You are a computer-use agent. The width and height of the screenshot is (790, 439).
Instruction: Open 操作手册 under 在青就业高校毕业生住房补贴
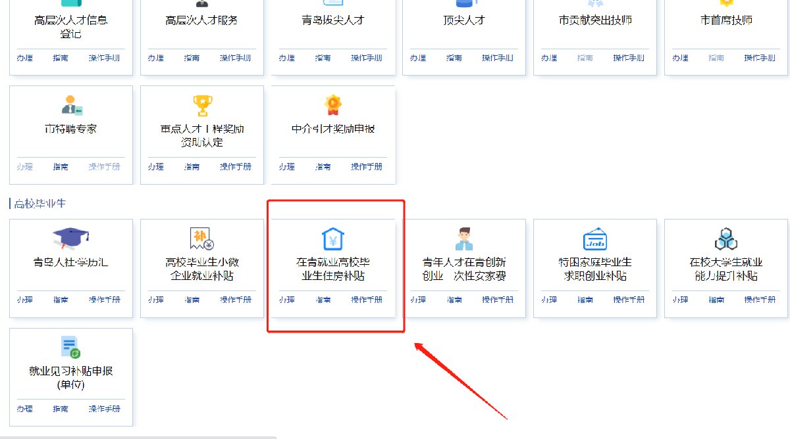pyautogui.click(x=367, y=300)
